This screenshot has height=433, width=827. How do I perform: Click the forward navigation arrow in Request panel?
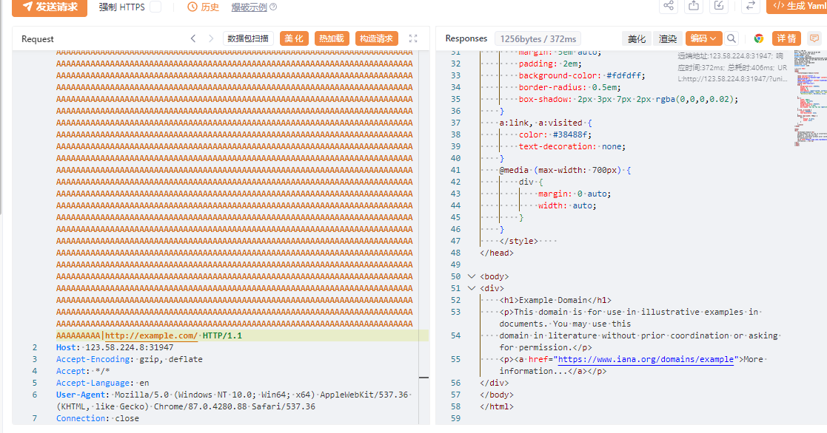211,38
